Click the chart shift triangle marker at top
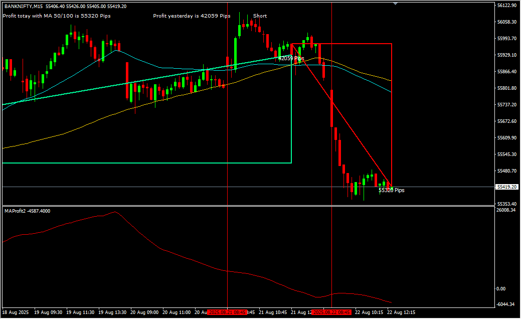The image size is (521, 319). pyautogui.click(x=395, y=4)
